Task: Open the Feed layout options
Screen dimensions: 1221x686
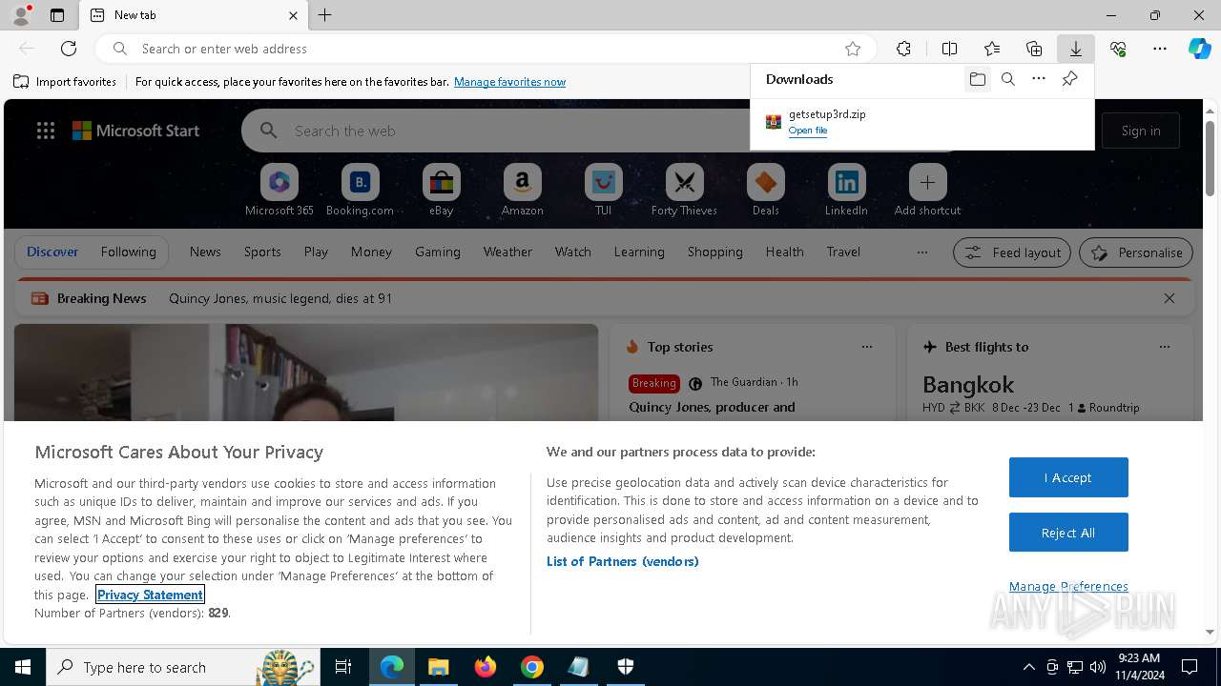Action: click(x=1011, y=252)
